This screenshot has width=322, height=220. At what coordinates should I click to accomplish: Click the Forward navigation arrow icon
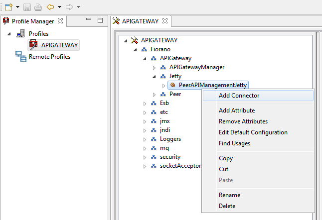coord(69,7)
